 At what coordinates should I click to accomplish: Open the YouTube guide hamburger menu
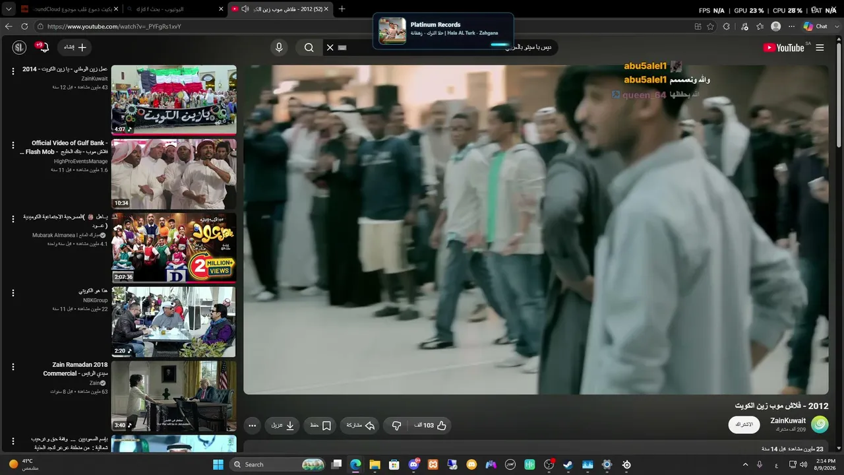click(x=820, y=47)
